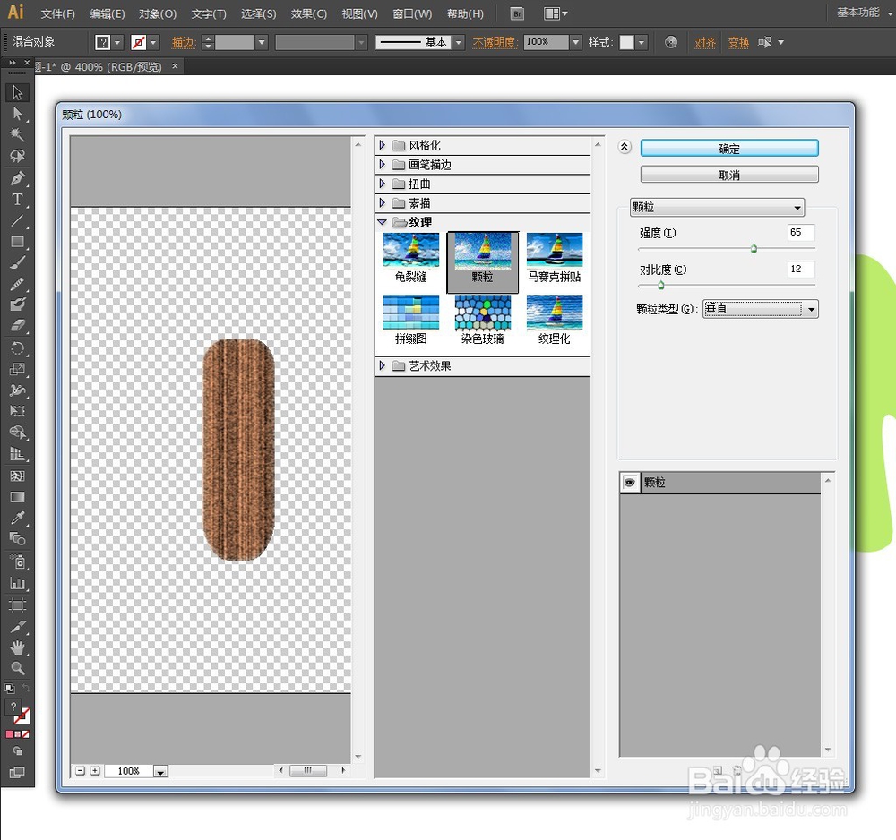Open the arrange documents dropdown
Viewport: 896px width, 840px height.
556,13
